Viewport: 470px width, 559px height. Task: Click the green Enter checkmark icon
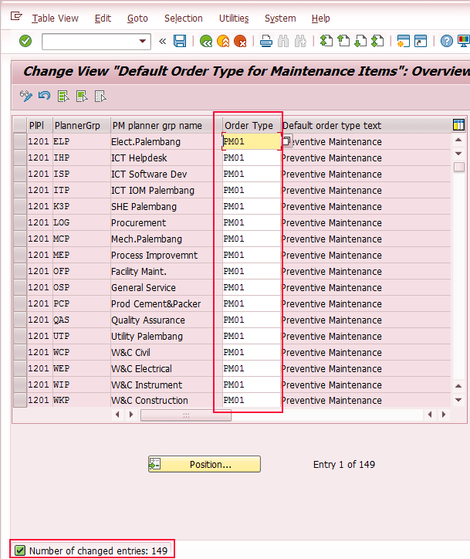click(25, 41)
